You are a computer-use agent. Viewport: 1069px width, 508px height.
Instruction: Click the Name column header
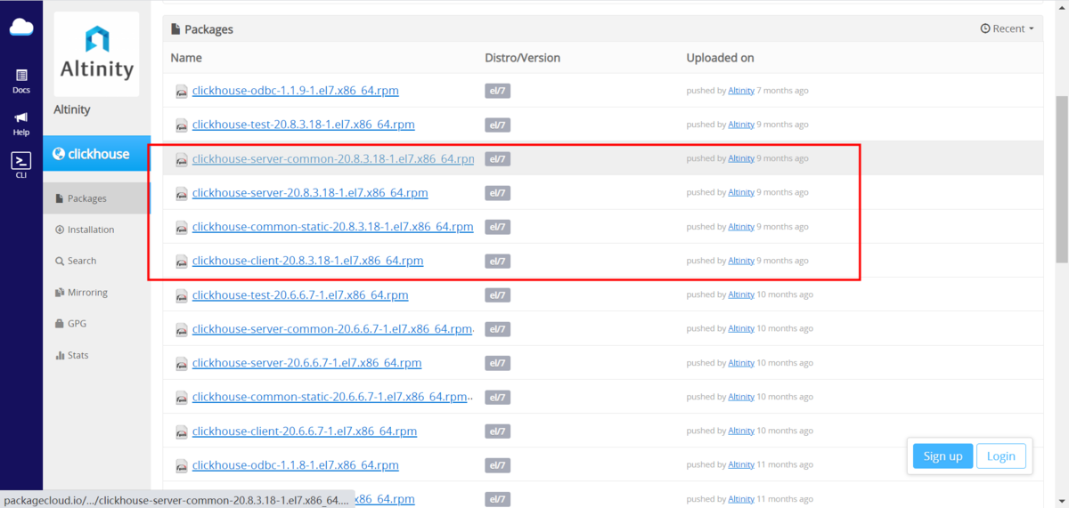tap(186, 58)
